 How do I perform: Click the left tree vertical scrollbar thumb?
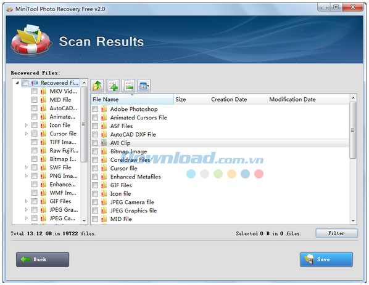point(84,124)
